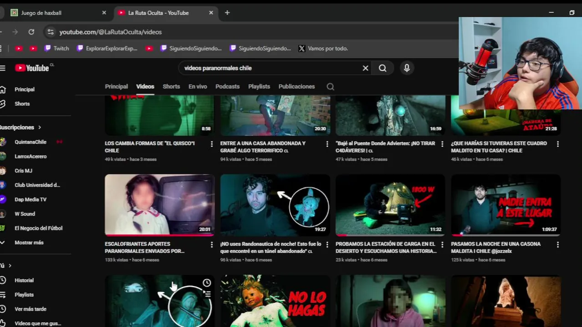
Task: Open options for ESCALOFRIANTES APORTES video
Action: coord(211,245)
